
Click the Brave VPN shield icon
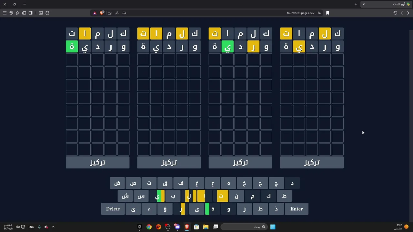click(x=11, y=13)
